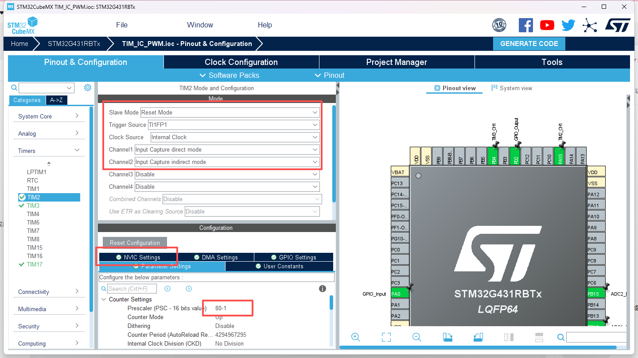Open the ST Twitter icon
This screenshot has height=358, width=638.
568,25
